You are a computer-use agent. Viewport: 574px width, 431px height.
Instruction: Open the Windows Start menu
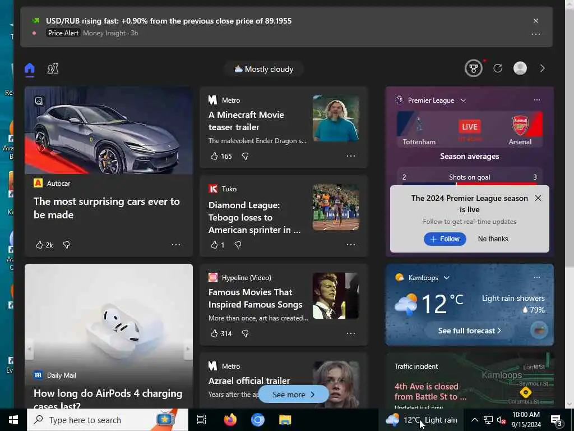pos(13,420)
